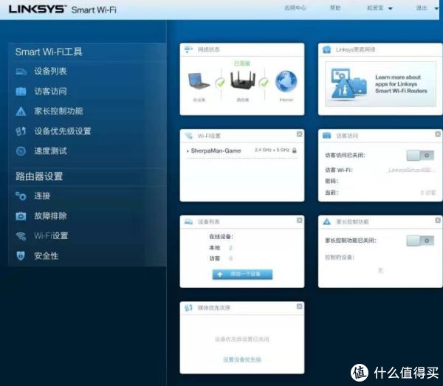This screenshot has height=386, width=443.
Task: Click the LinksysSetup guest Wi-Fi name
Action: [x=410, y=170]
